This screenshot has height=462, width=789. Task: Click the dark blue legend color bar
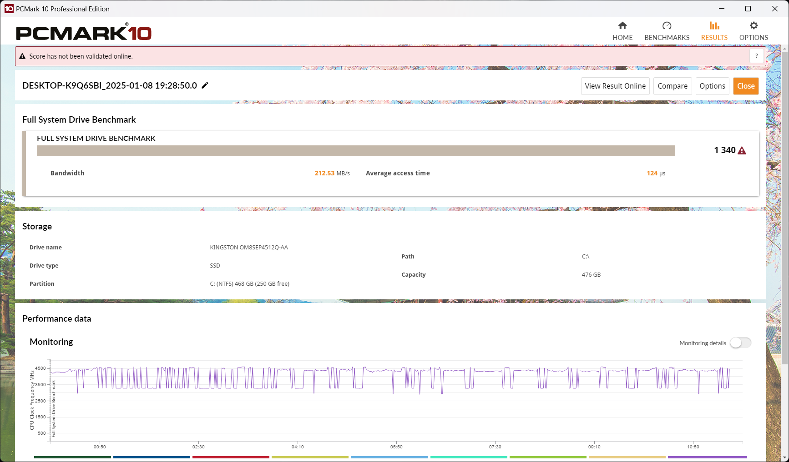pyautogui.click(x=152, y=457)
